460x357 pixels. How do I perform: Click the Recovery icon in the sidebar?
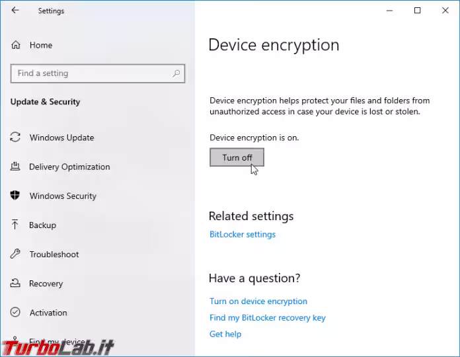15,283
